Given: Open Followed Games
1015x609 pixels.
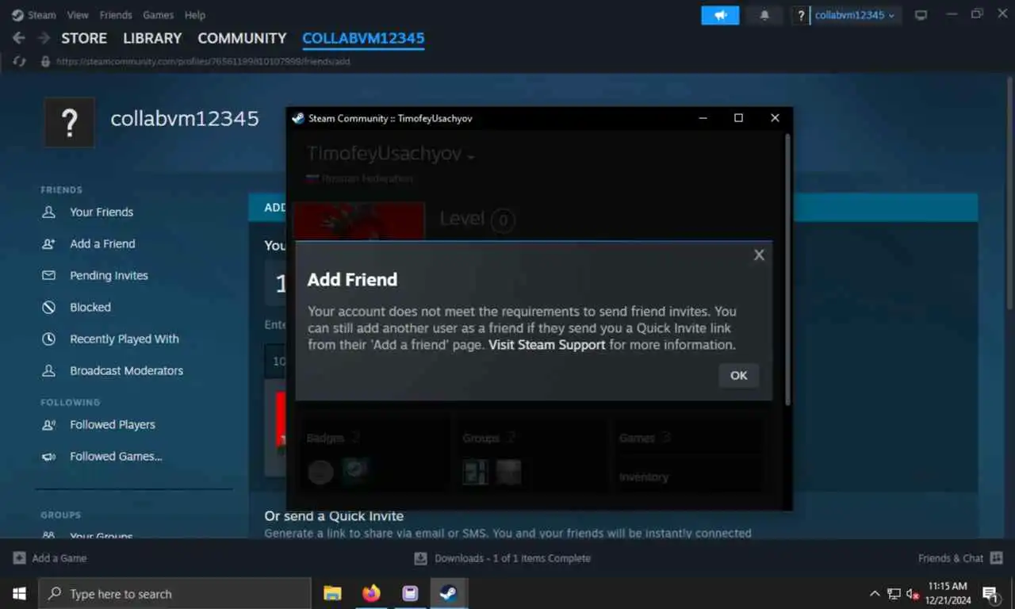Looking at the screenshot, I should (x=116, y=456).
